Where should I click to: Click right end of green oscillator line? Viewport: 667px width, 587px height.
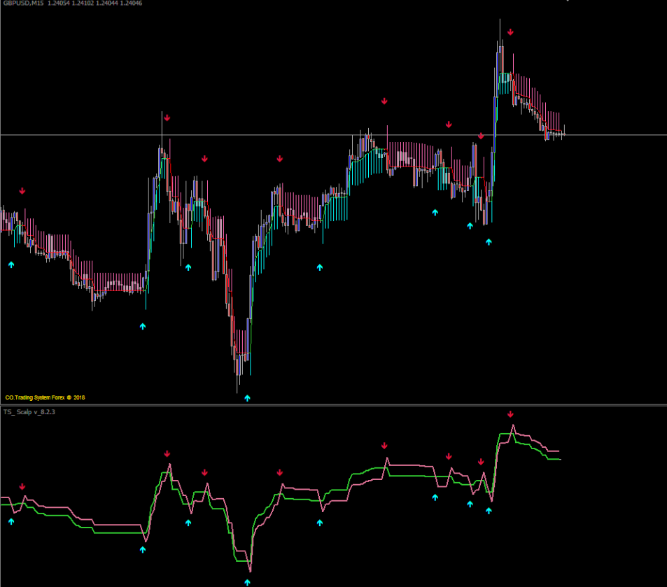tap(559, 459)
